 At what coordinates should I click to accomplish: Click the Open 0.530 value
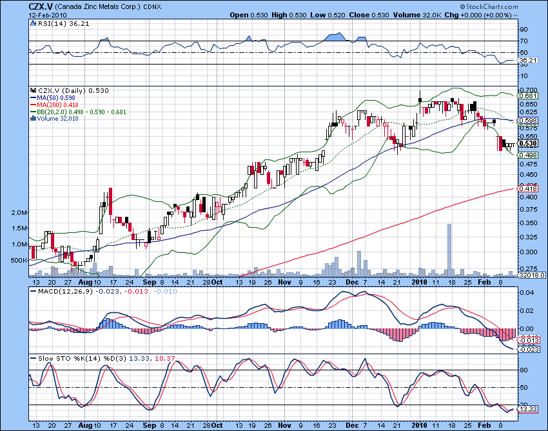[x=249, y=15]
